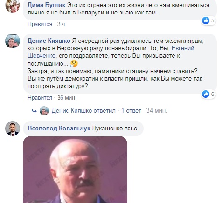222x203 pixels.
Task: Open the attached photo in Ковальчук's comment
Action: (x=75, y=169)
